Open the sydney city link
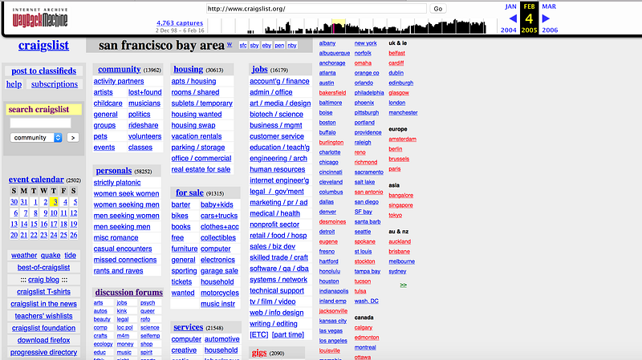642x360 pixels. (397, 272)
